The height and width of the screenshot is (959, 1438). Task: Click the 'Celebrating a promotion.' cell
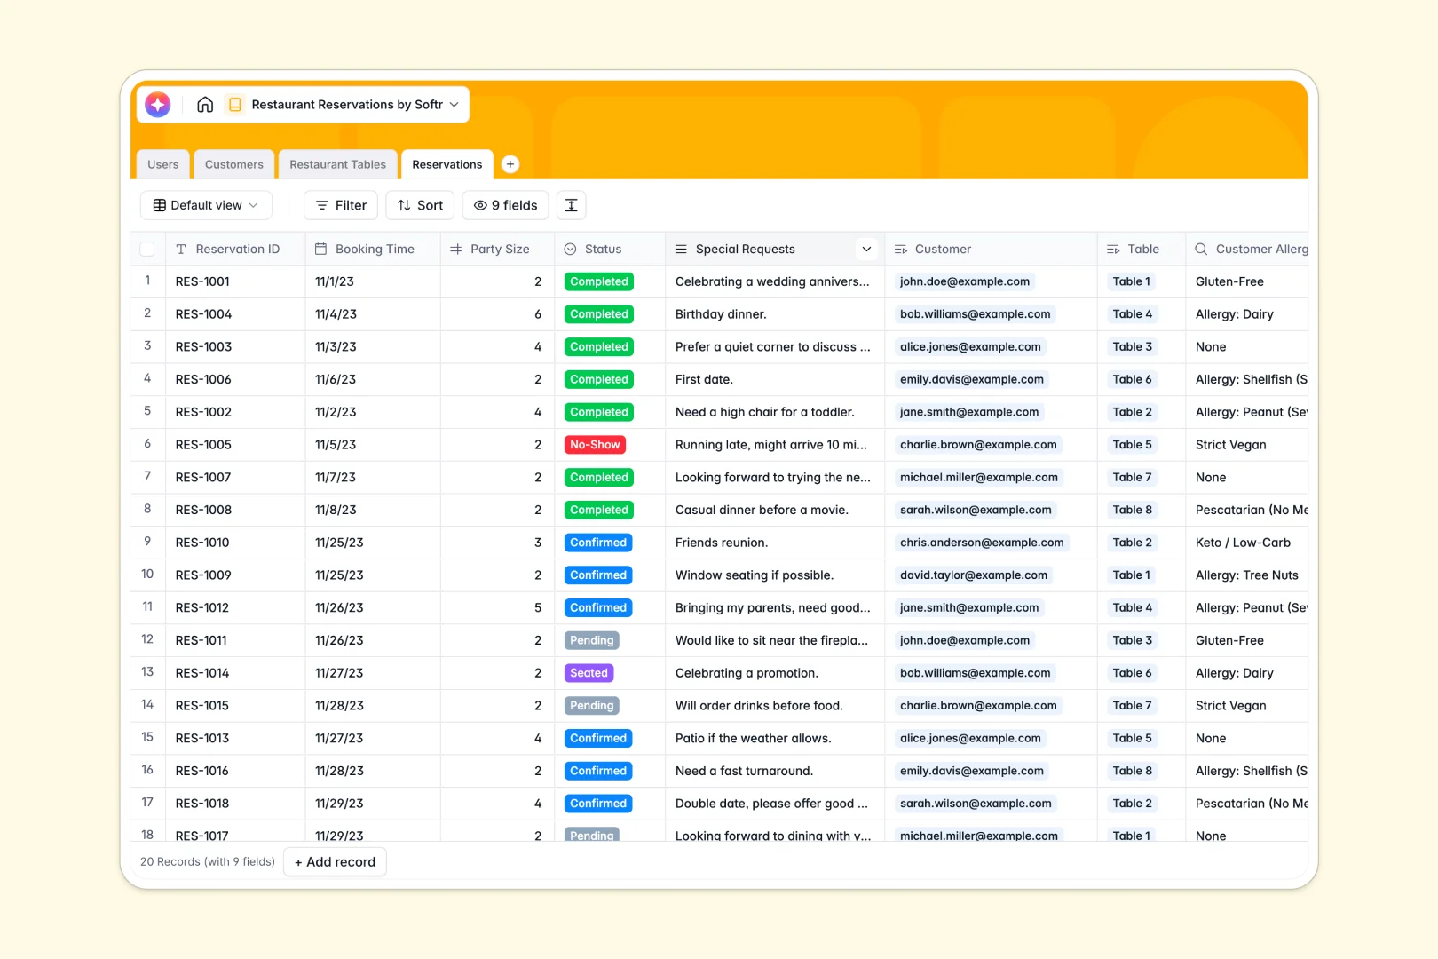(x=775, y=673)
